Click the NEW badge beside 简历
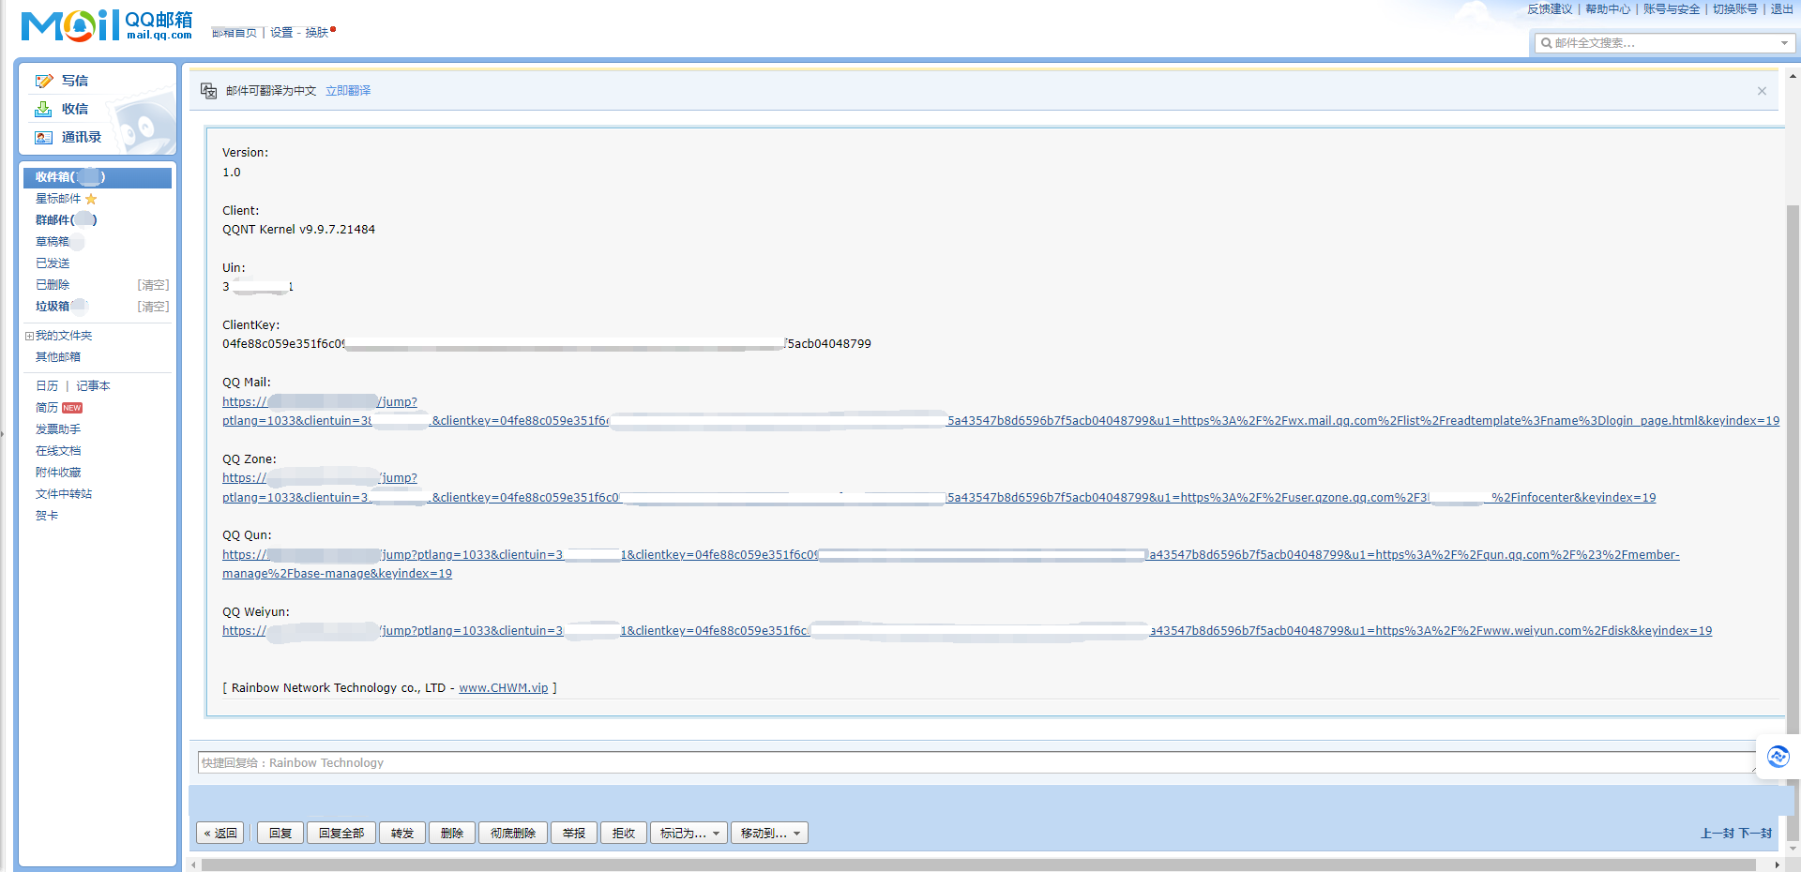This screenshot has height=872, width=1801. (72, 408)
